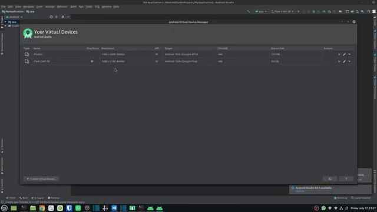This screenshot has width=377, height=212.
Task: Open the Android project view dropdown
Action: pos(14,17)
